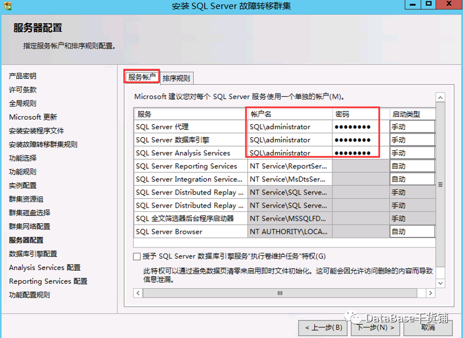
Task: Select 数据库引擎配置 step in sidebar
Action: [x=32, y=254]
